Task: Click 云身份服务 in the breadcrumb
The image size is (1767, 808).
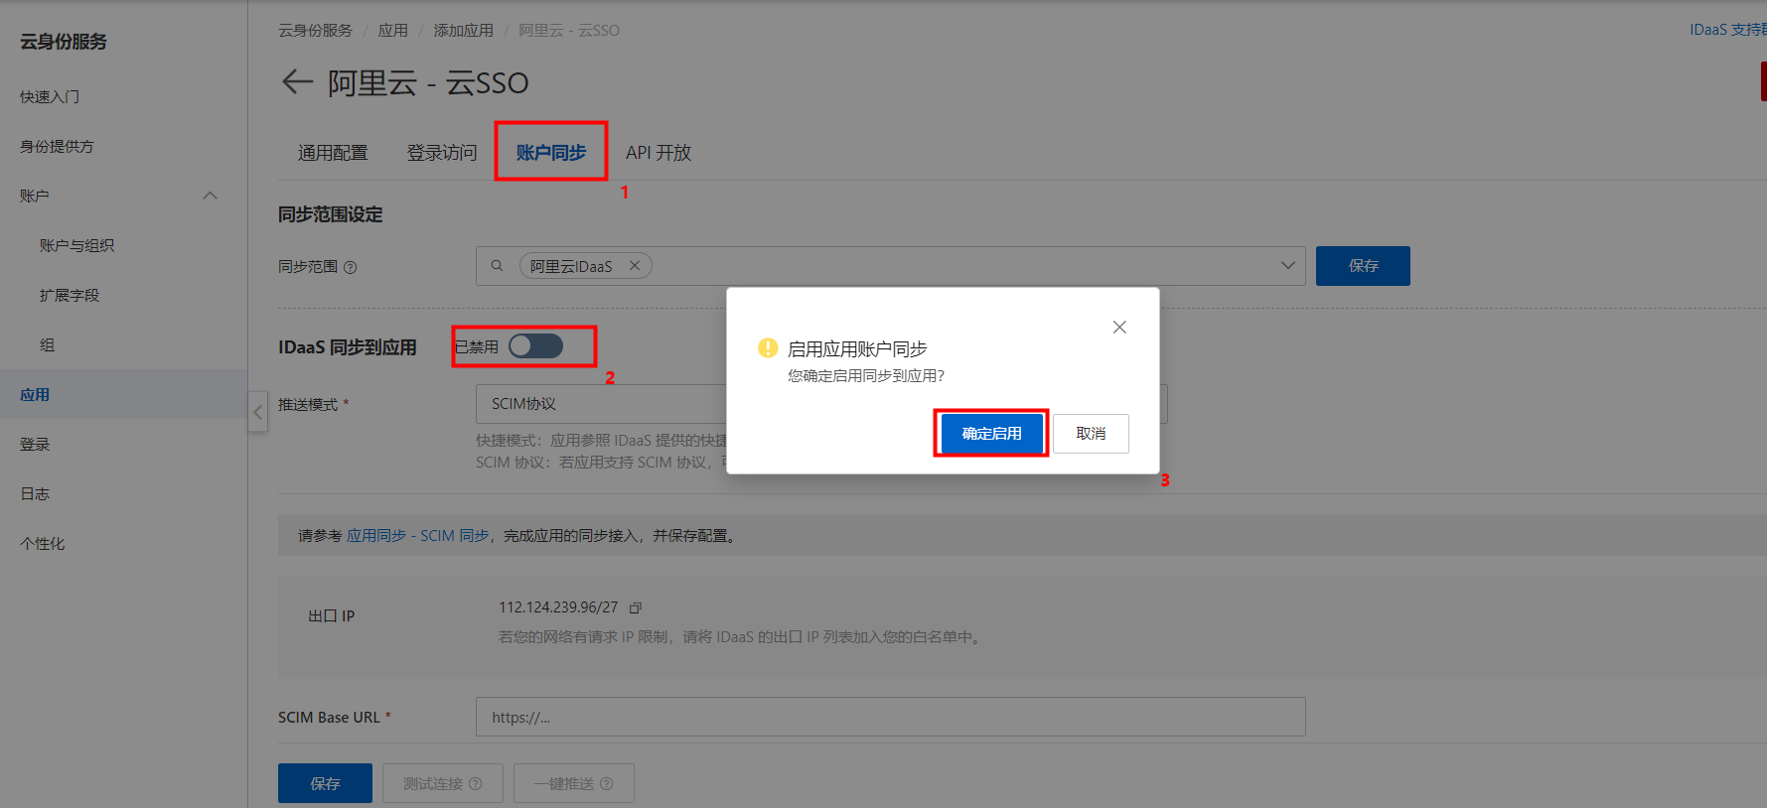Action: point(315,30)
